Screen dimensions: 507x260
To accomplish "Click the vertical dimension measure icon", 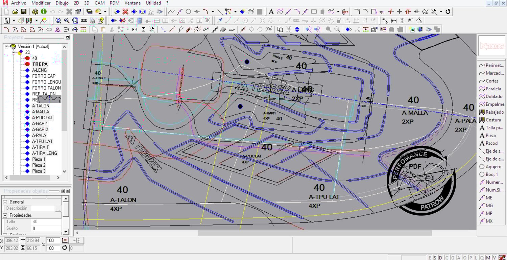I will [402, 21].
